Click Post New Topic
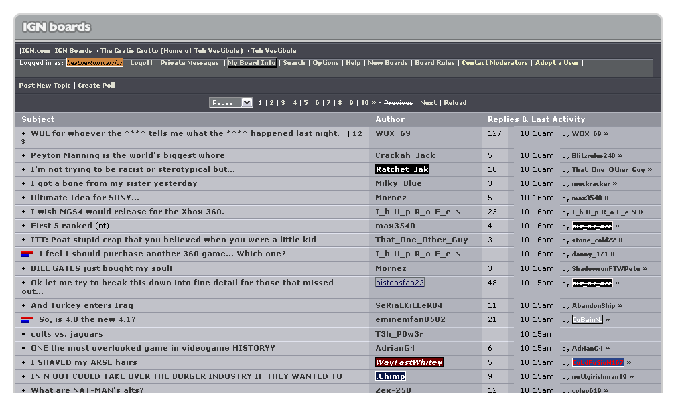Viewport: 676px width, 393px height. 45,85
